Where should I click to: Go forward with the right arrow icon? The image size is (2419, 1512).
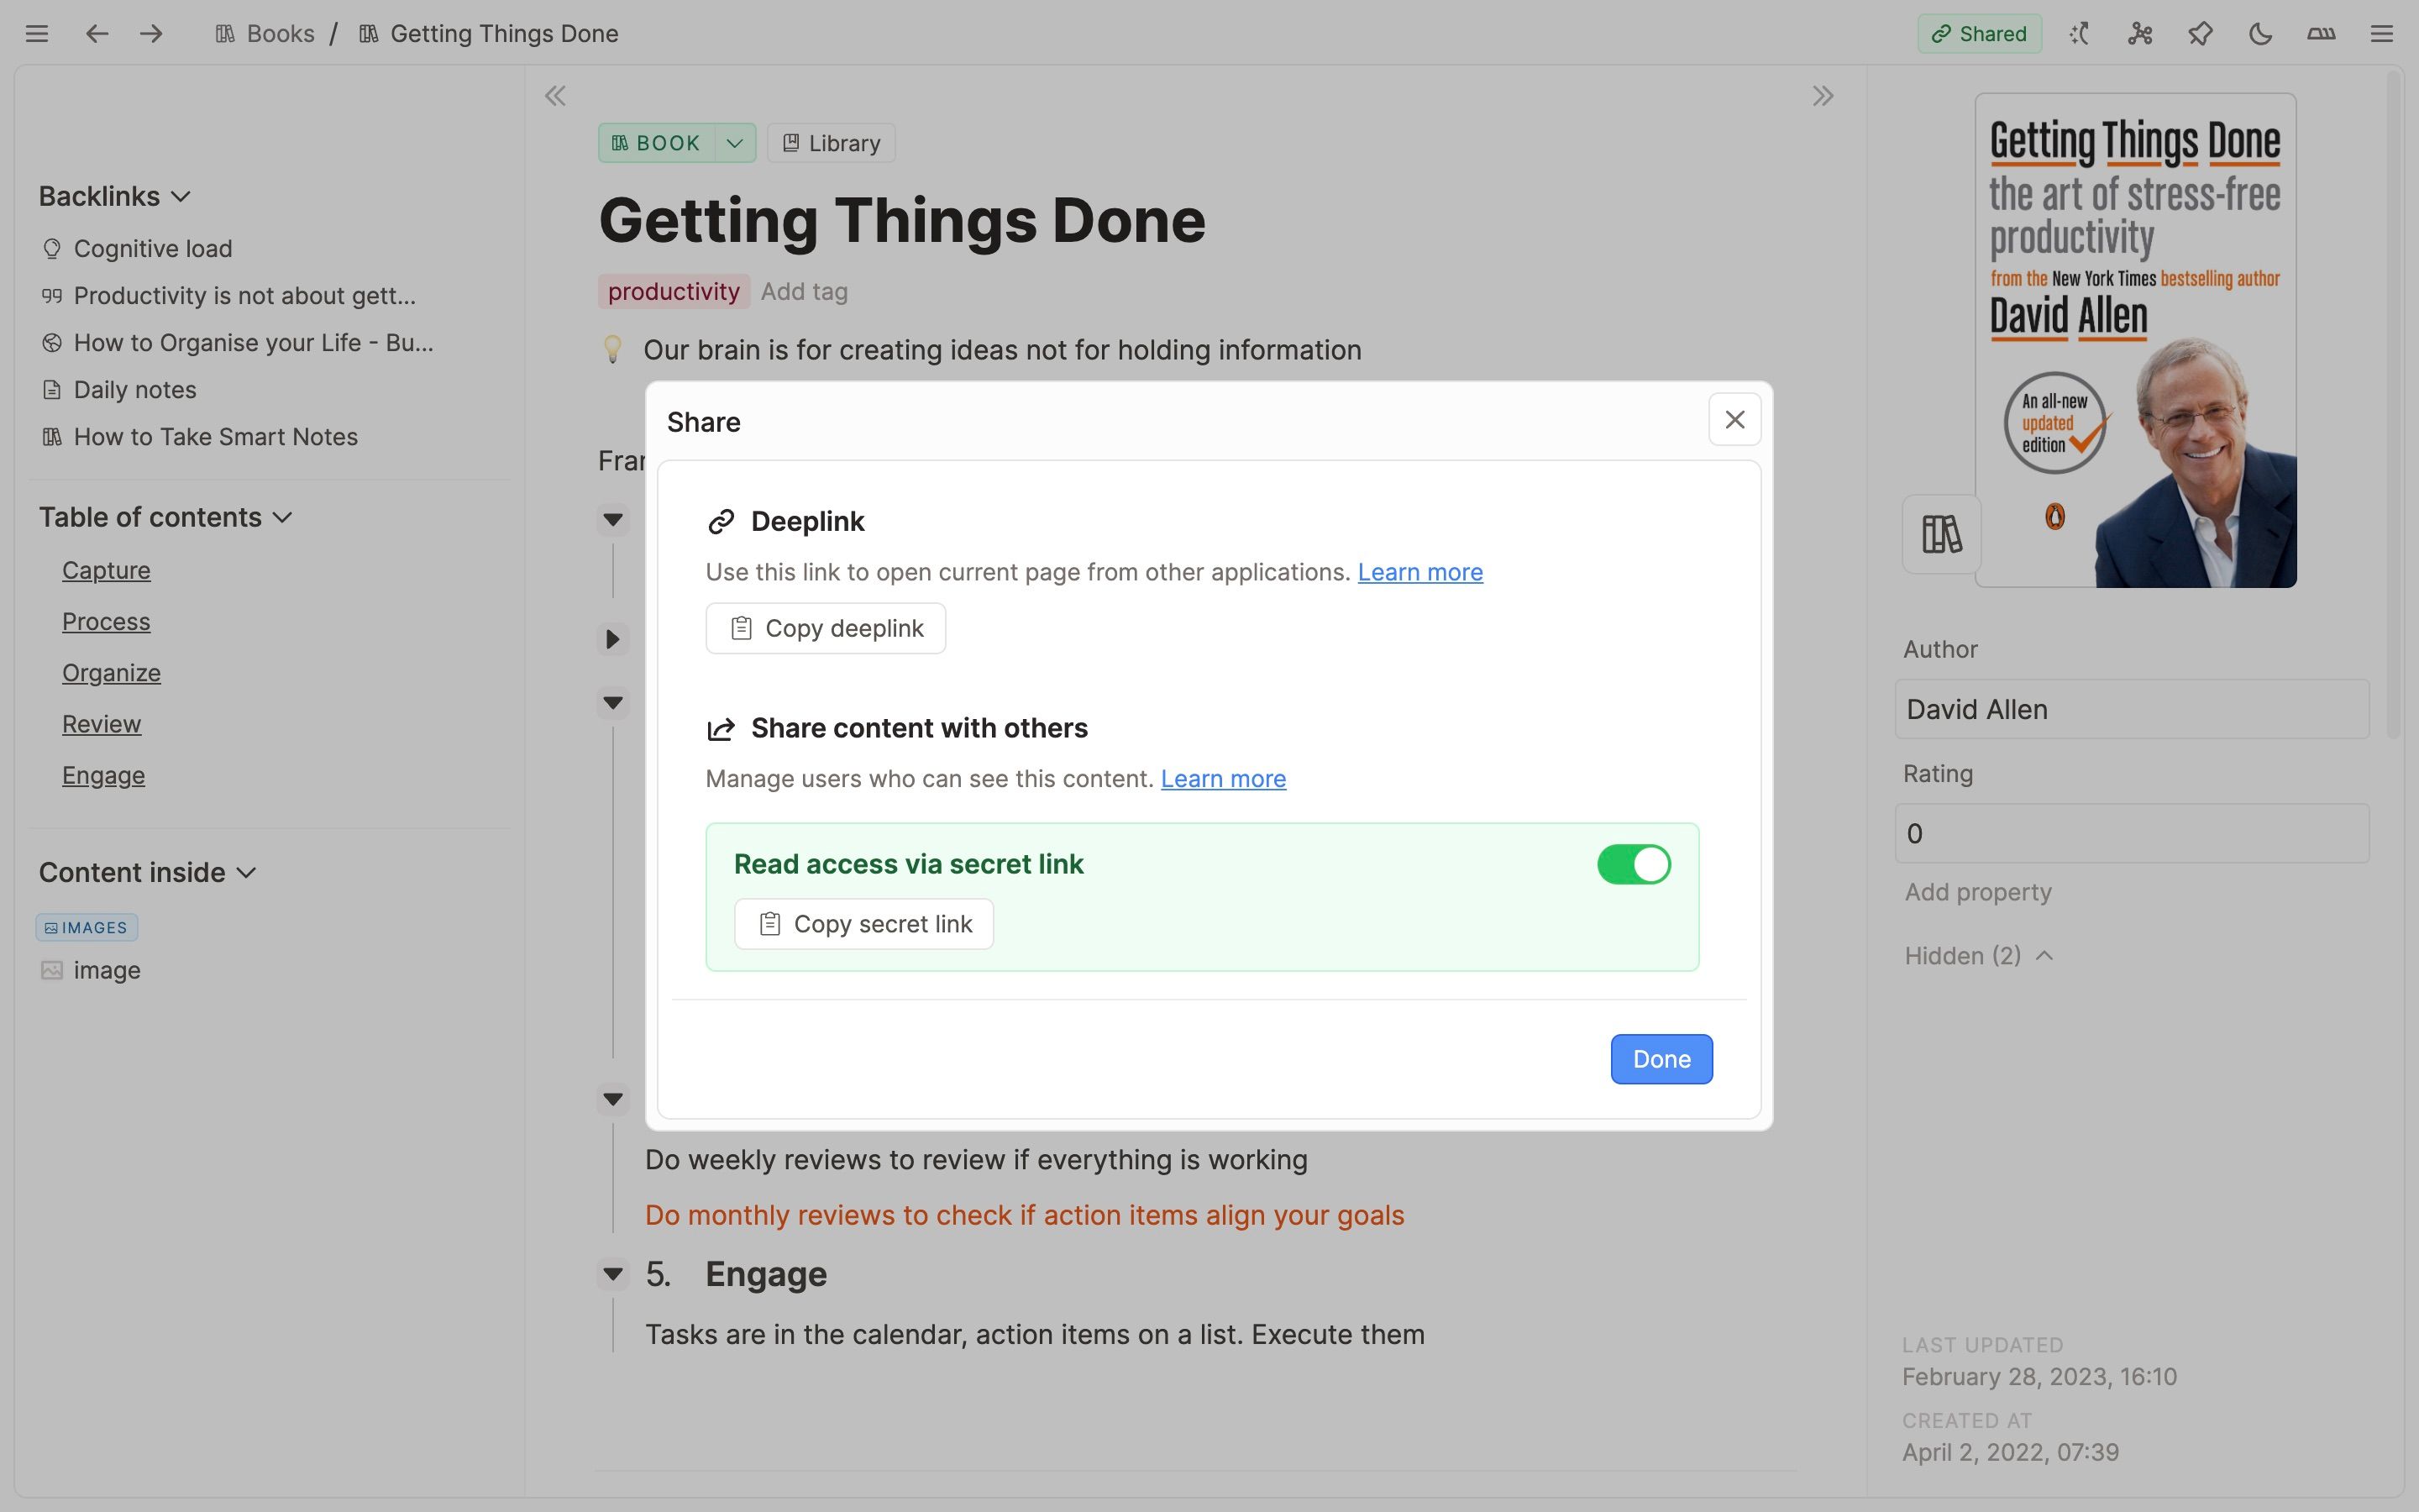[151, 33]
